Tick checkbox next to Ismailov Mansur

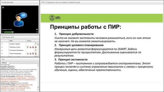point(2,44)
